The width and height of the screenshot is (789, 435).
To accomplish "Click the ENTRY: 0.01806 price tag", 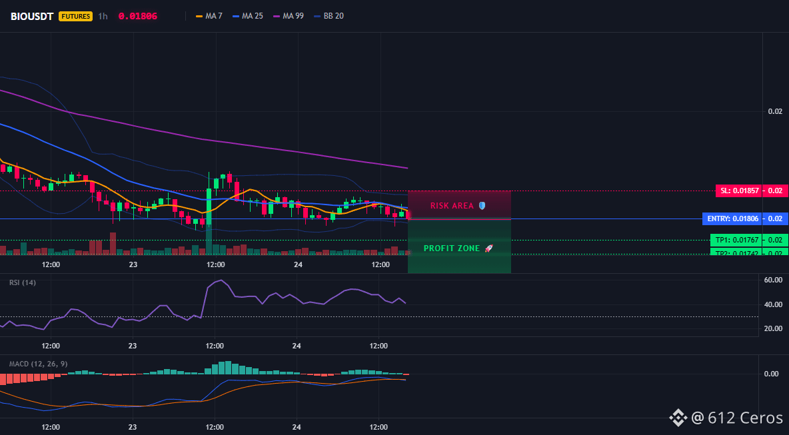I will pos(732,218).
